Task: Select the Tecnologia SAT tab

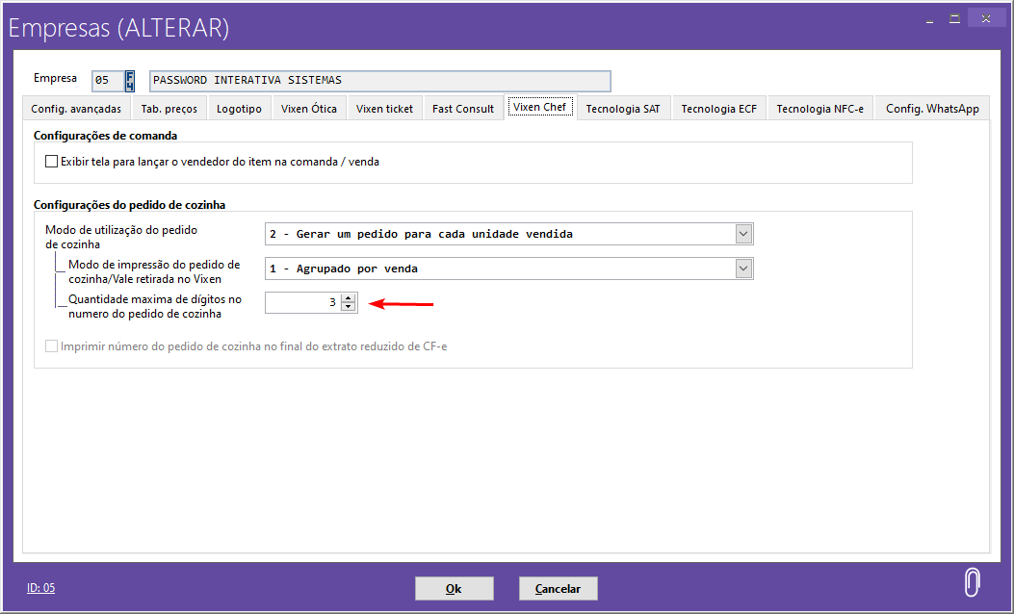Action: pos(623,109)
